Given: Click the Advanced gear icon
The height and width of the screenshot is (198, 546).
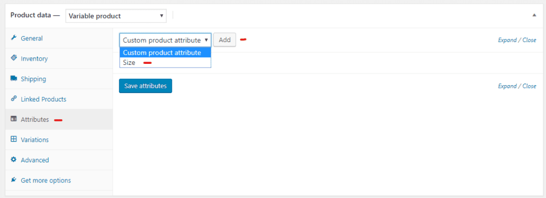Looking at the screenshot, I should tap(13, 160).
